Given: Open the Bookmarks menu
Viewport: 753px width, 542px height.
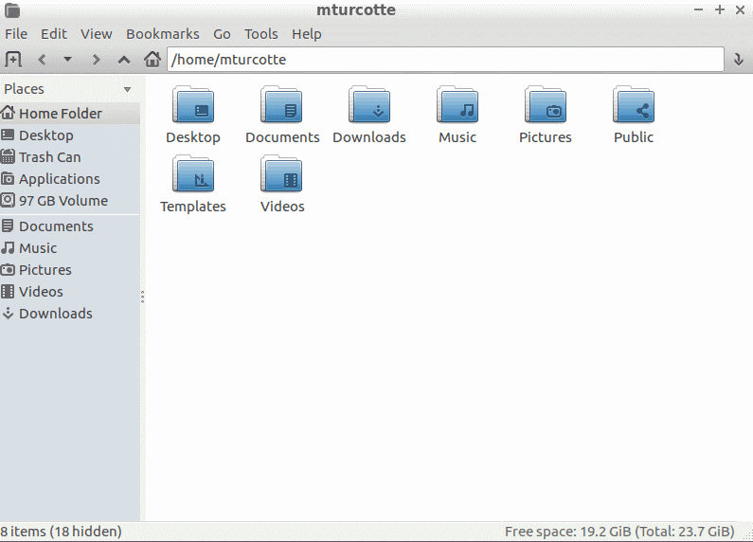Looking at the screenshot, I should click(x=162, y=34).
